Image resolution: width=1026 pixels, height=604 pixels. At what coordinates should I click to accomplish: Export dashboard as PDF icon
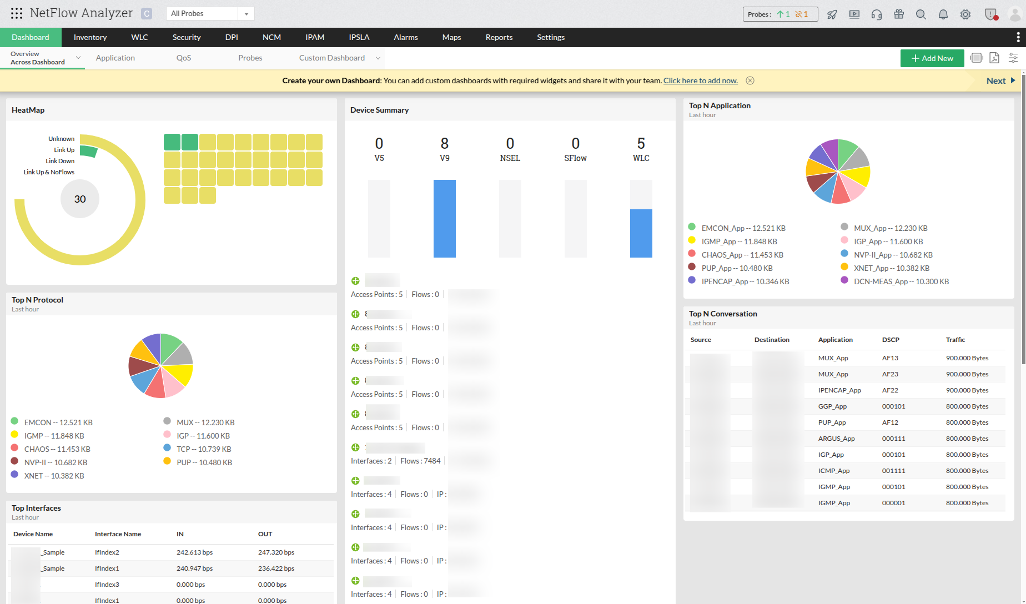pos(994,58)
